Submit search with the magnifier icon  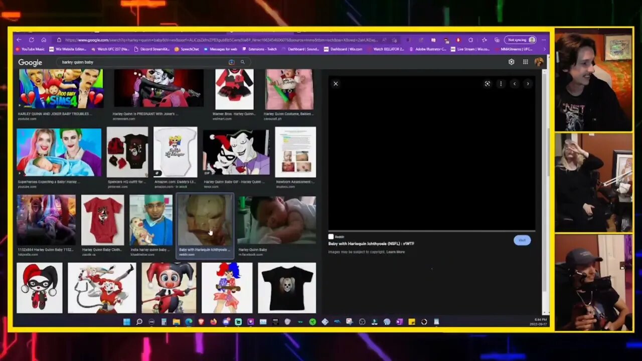[x=242, y=62]
